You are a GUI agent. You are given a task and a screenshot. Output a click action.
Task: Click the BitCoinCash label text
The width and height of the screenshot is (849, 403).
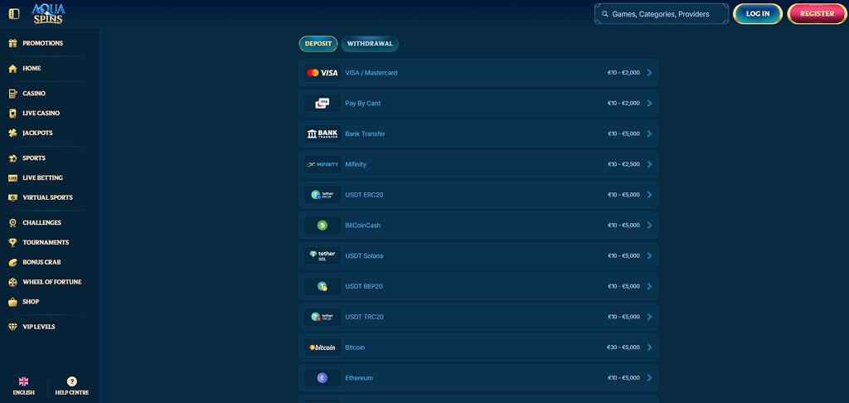coord(363,226)
